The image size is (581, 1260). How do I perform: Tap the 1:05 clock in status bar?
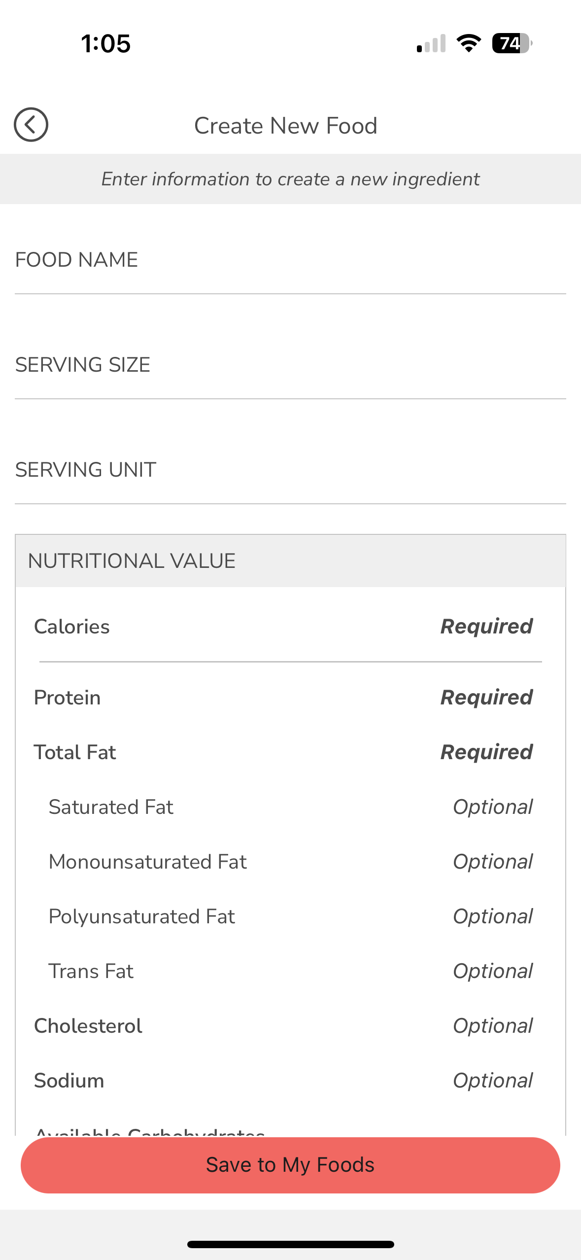click(x=106, y=43)
